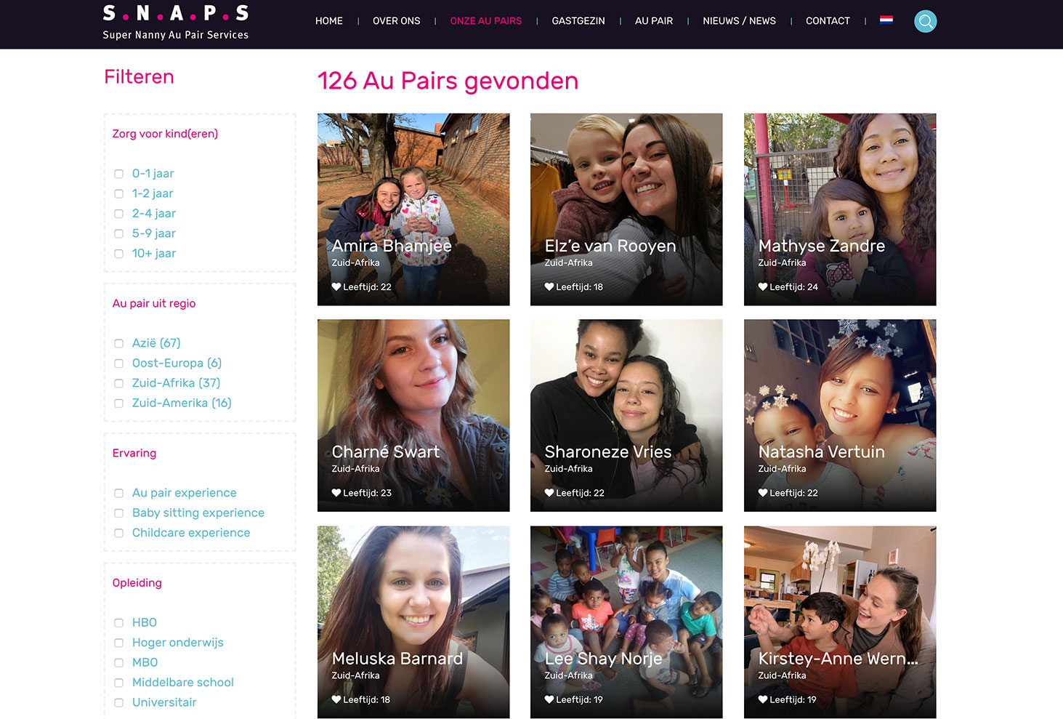Go to the Over Ons page
This screenshot has height=719, width=1063.
396,21
